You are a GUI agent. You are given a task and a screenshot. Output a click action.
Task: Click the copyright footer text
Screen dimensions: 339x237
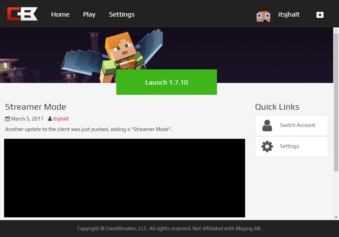click(x=169, y=228)
